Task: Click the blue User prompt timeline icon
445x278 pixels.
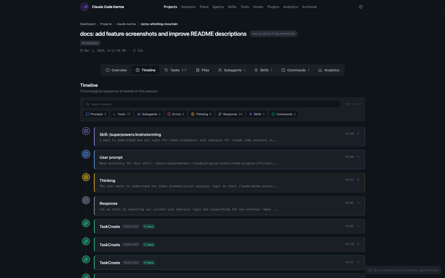Action: (x=86, y=154)
